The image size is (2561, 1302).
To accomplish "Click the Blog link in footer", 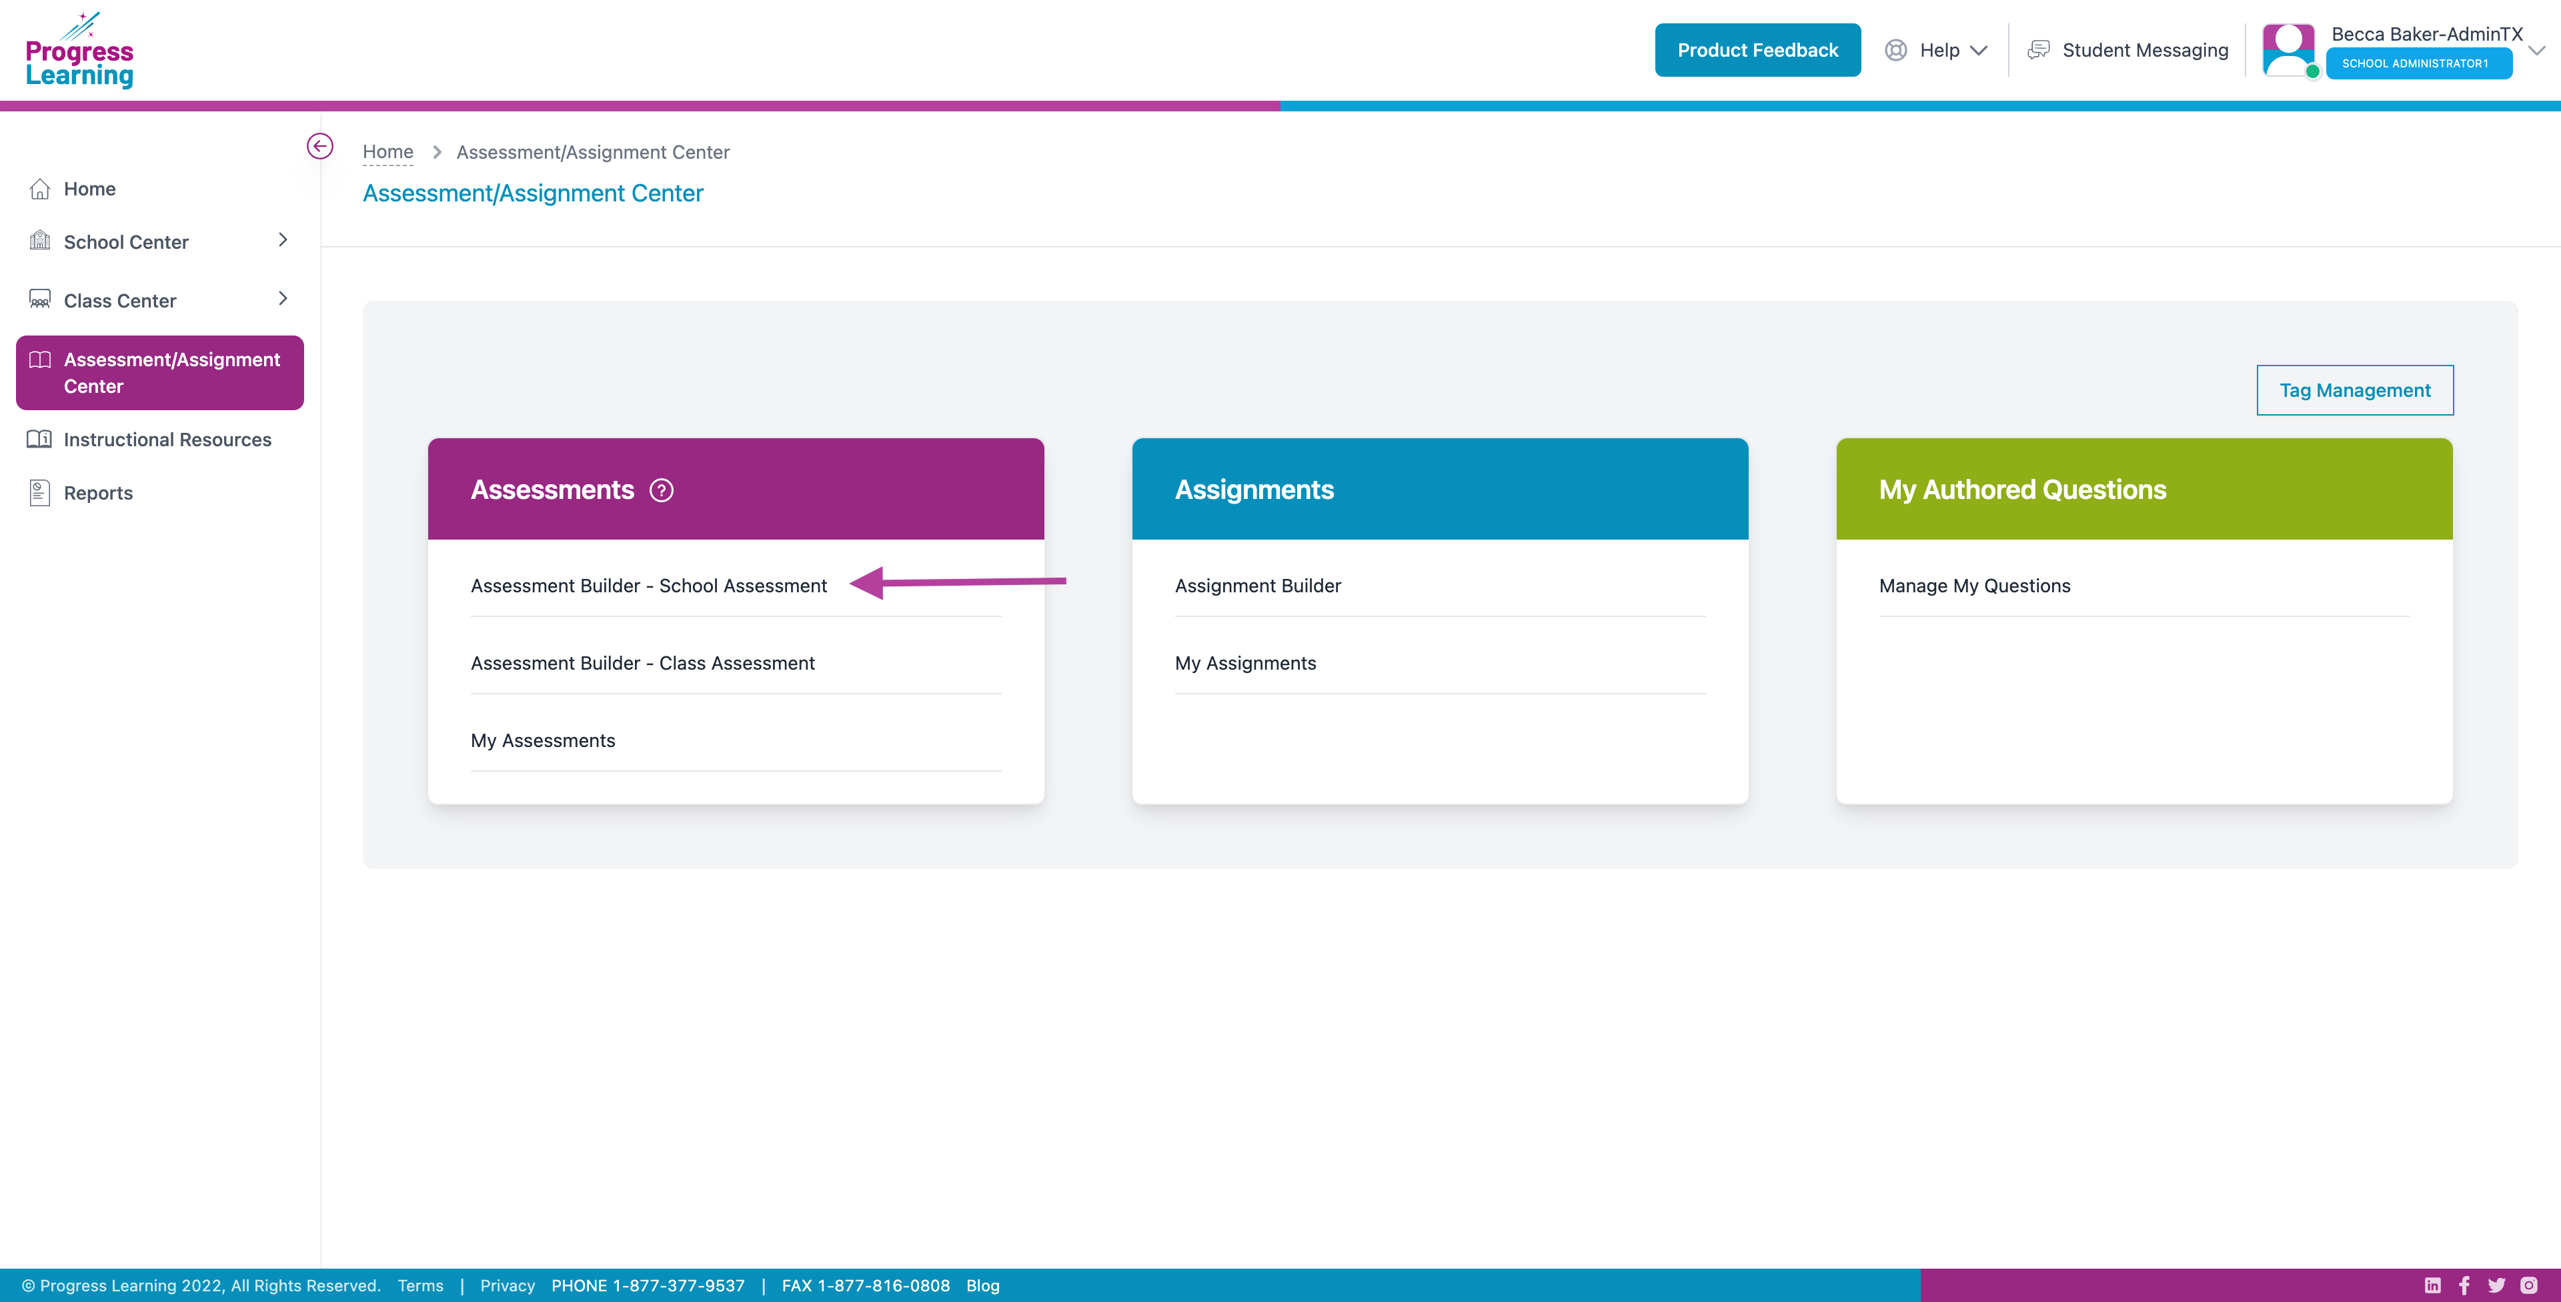I will click(x=982, y=1285).
